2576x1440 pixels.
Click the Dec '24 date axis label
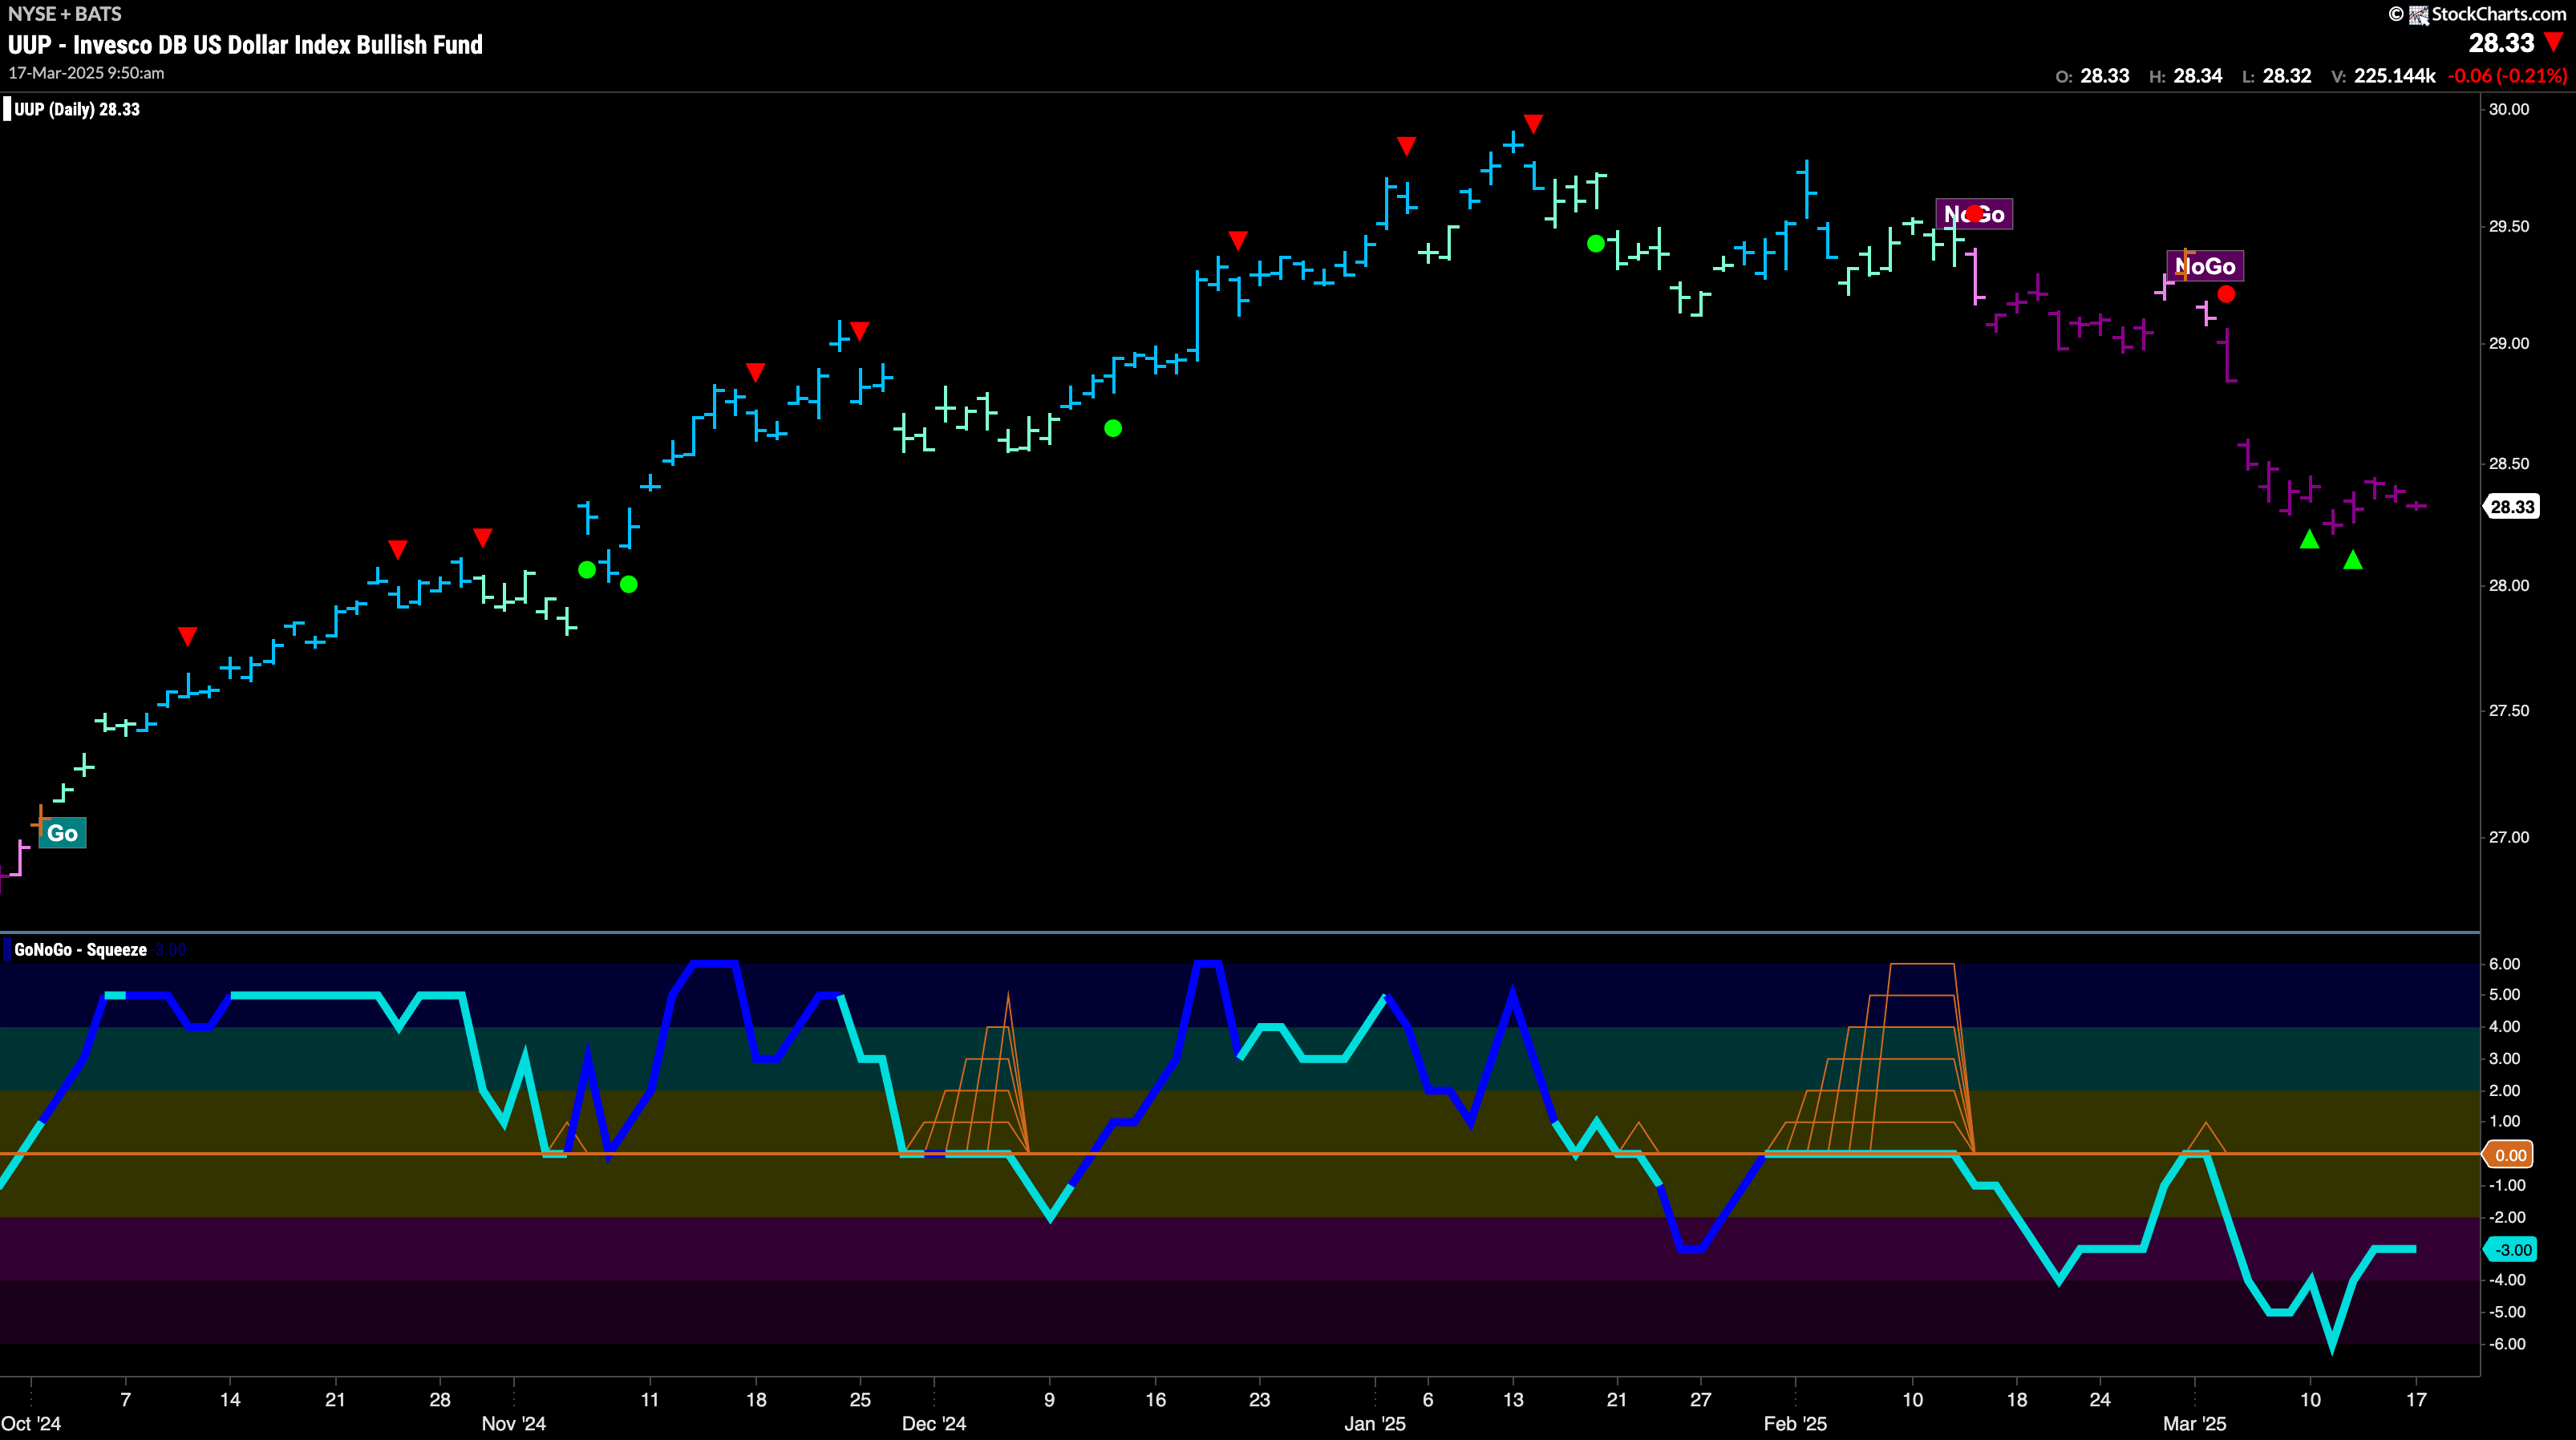(x=934, y=1423)
